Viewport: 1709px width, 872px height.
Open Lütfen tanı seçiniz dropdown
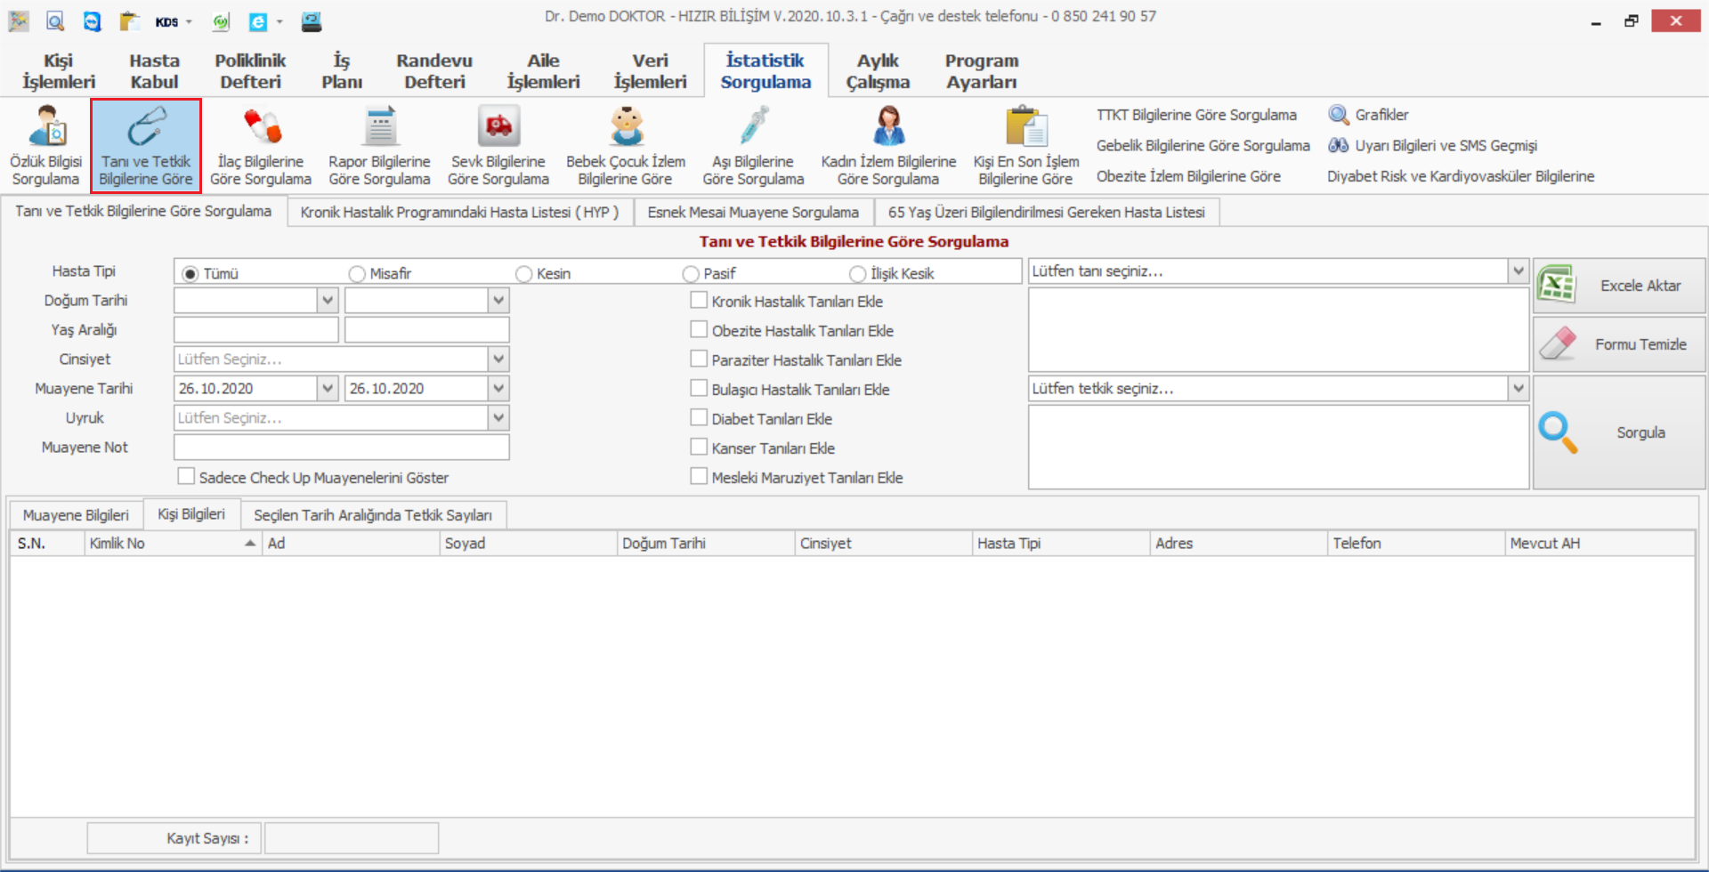[x=1519, y=270]
